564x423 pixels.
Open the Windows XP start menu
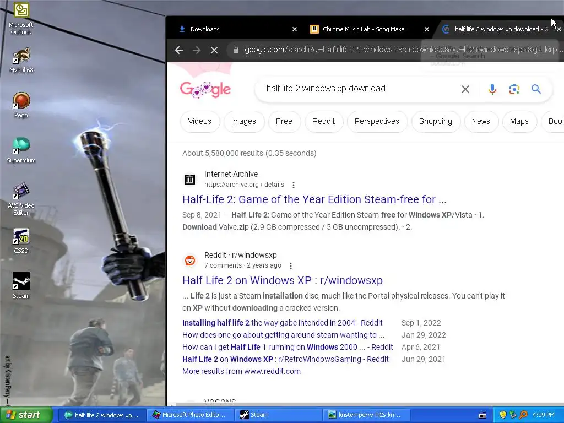click(x=26, y=415)
